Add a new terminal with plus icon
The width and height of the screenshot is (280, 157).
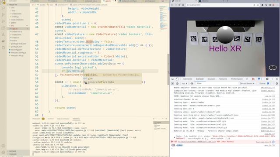coord(154,119)
